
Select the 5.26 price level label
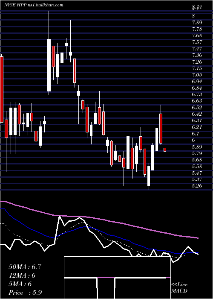(197, 186)
